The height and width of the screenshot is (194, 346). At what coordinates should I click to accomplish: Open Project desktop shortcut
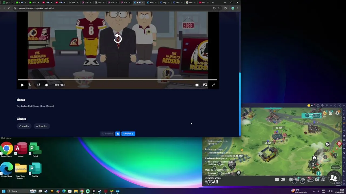coord(35,150)
